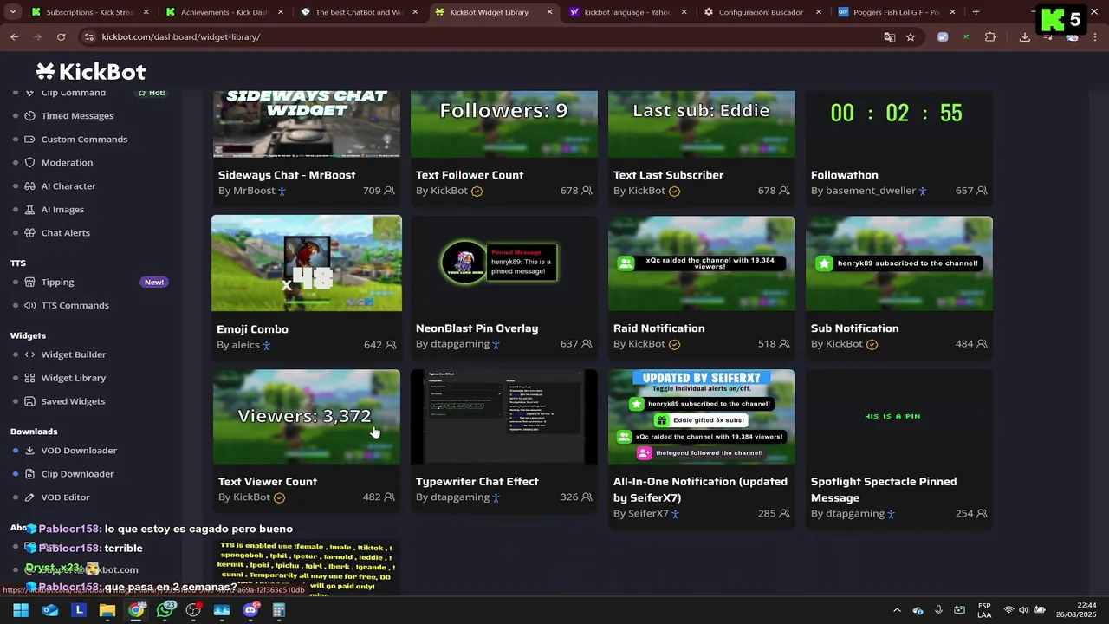1109x624 pixels.
Task: Click the Widget Builder code icon
Action: (x=29, y=354)
